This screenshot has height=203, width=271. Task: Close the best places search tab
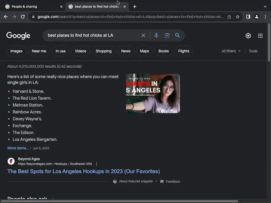click(125, 7)
